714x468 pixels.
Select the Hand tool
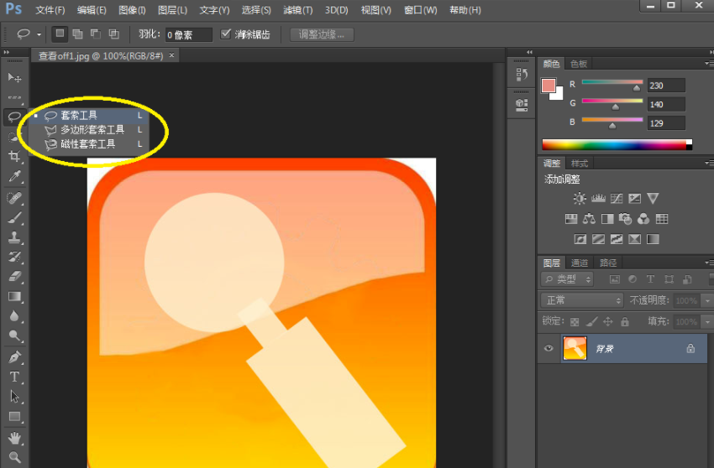coord(14,438)
